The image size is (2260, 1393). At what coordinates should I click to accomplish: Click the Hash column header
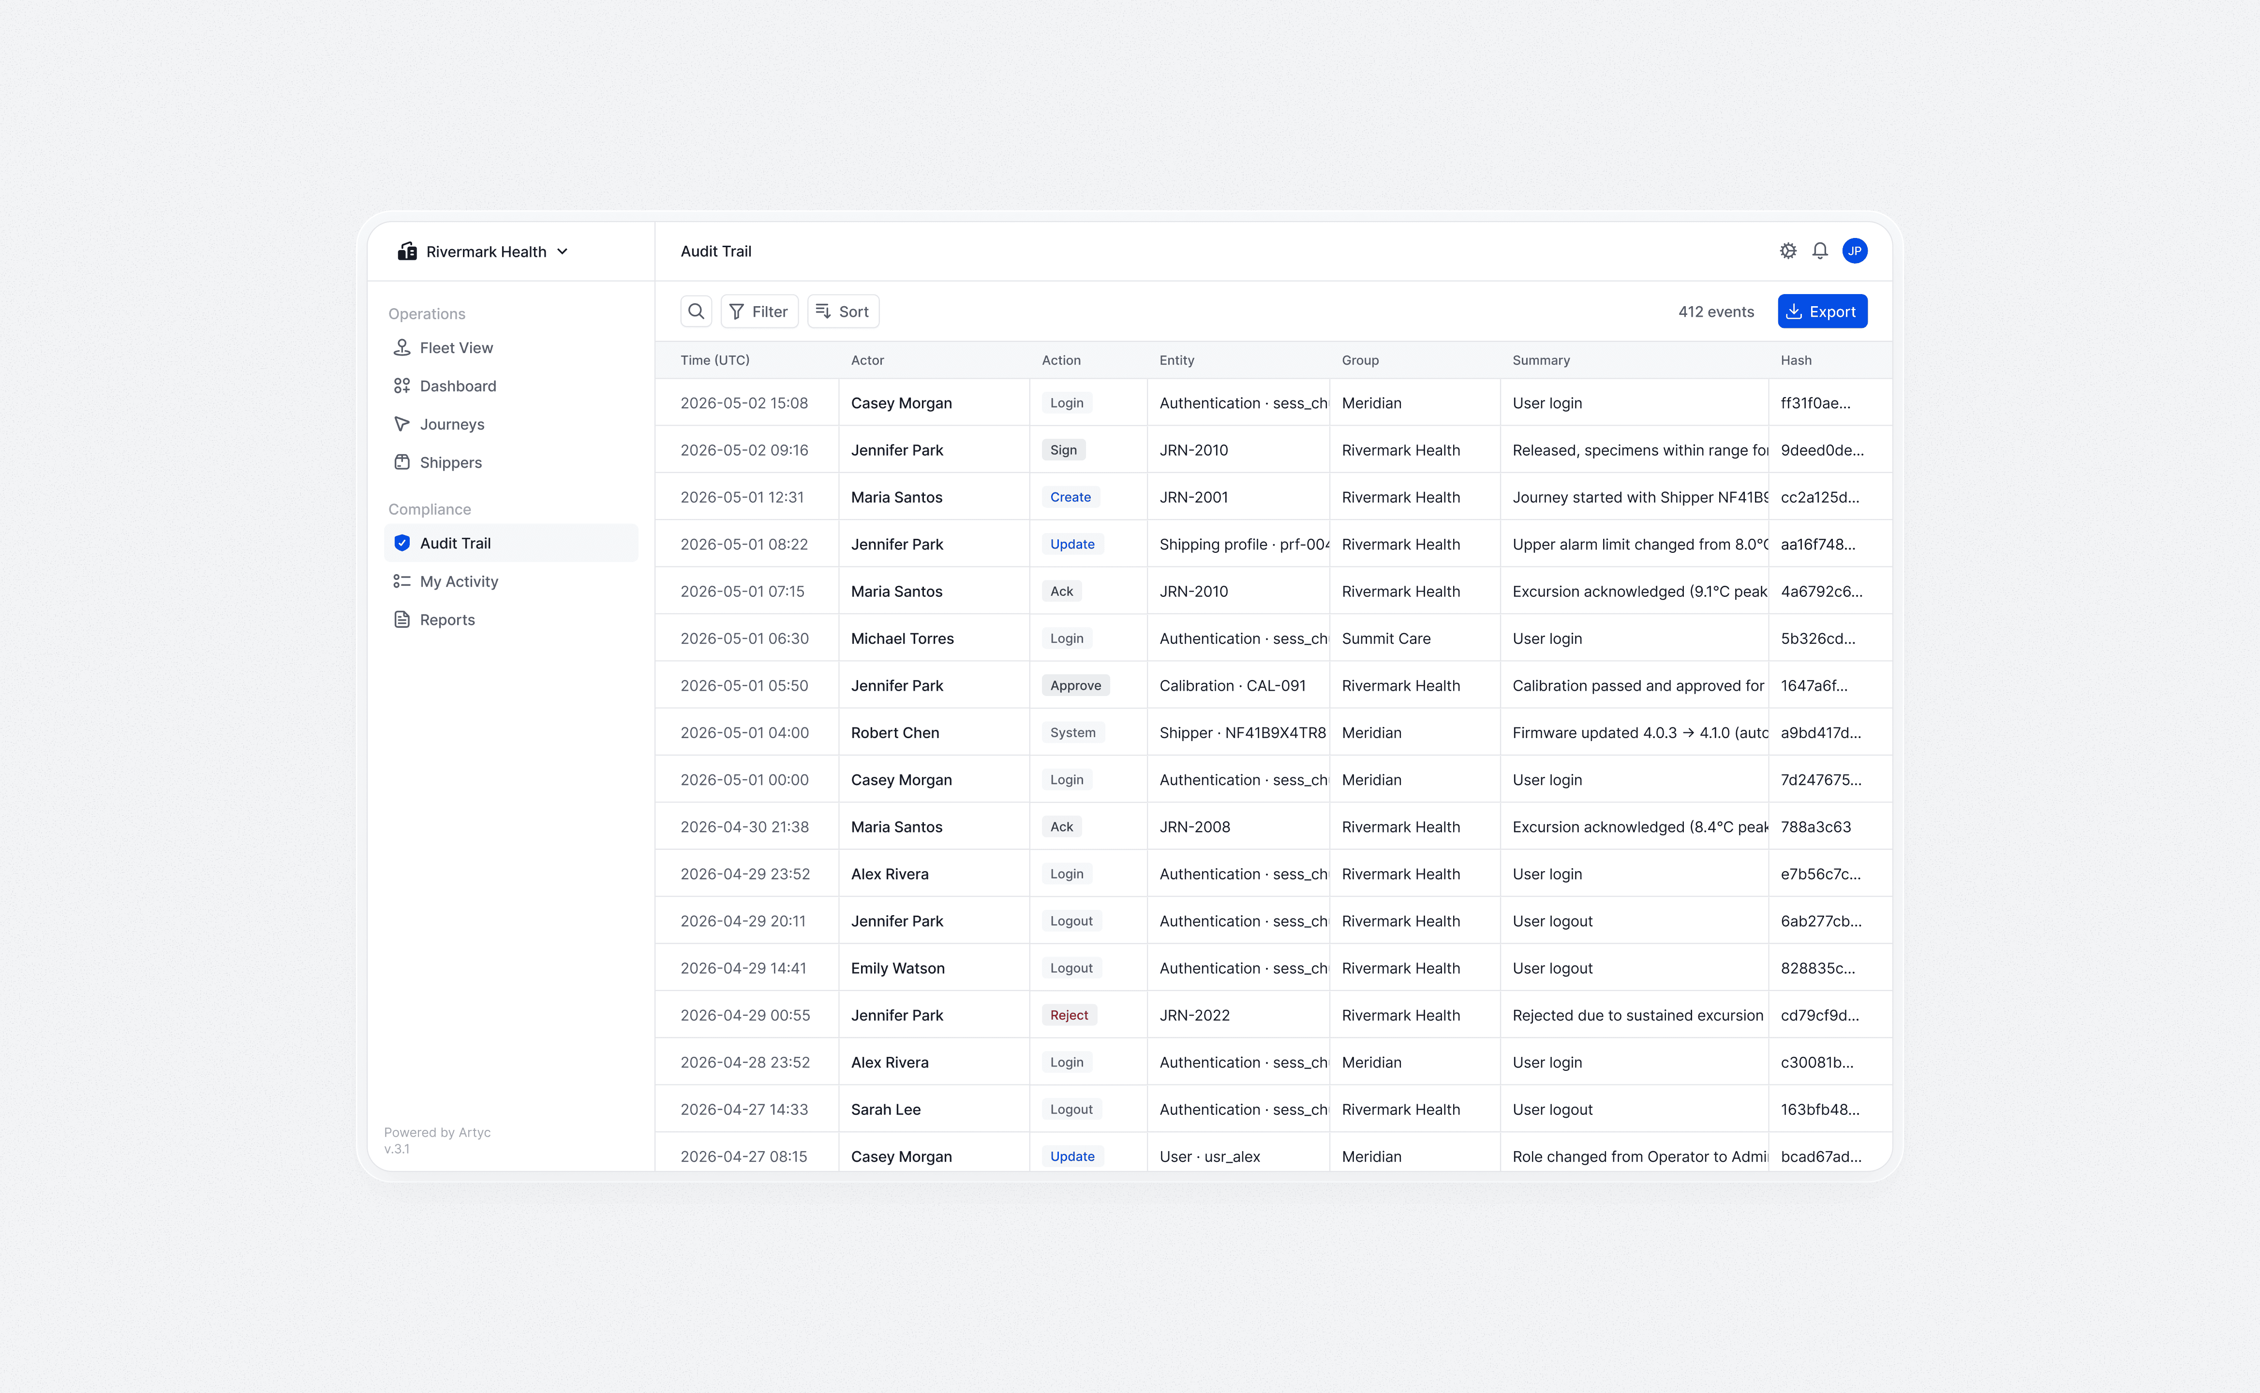pos(1796,360)
